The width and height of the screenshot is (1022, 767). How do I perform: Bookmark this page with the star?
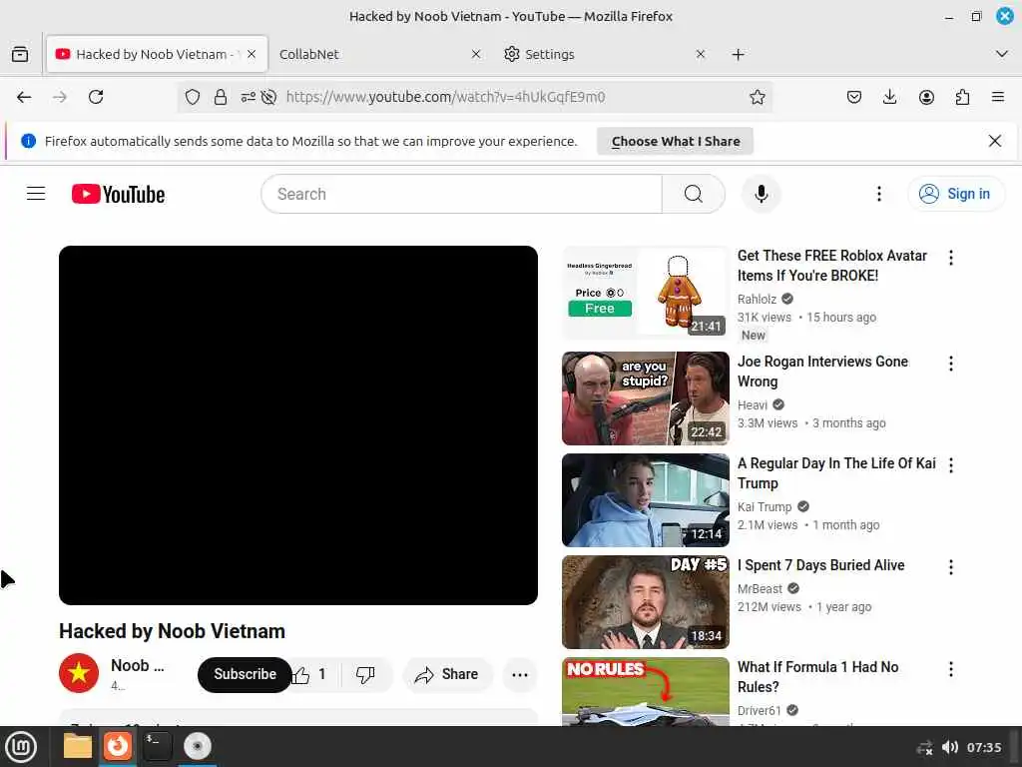click(x=757, y=97)
